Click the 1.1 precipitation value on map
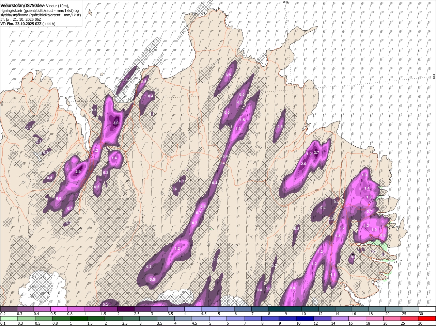This screenshot has height=326, width=436. click(333, 275)
